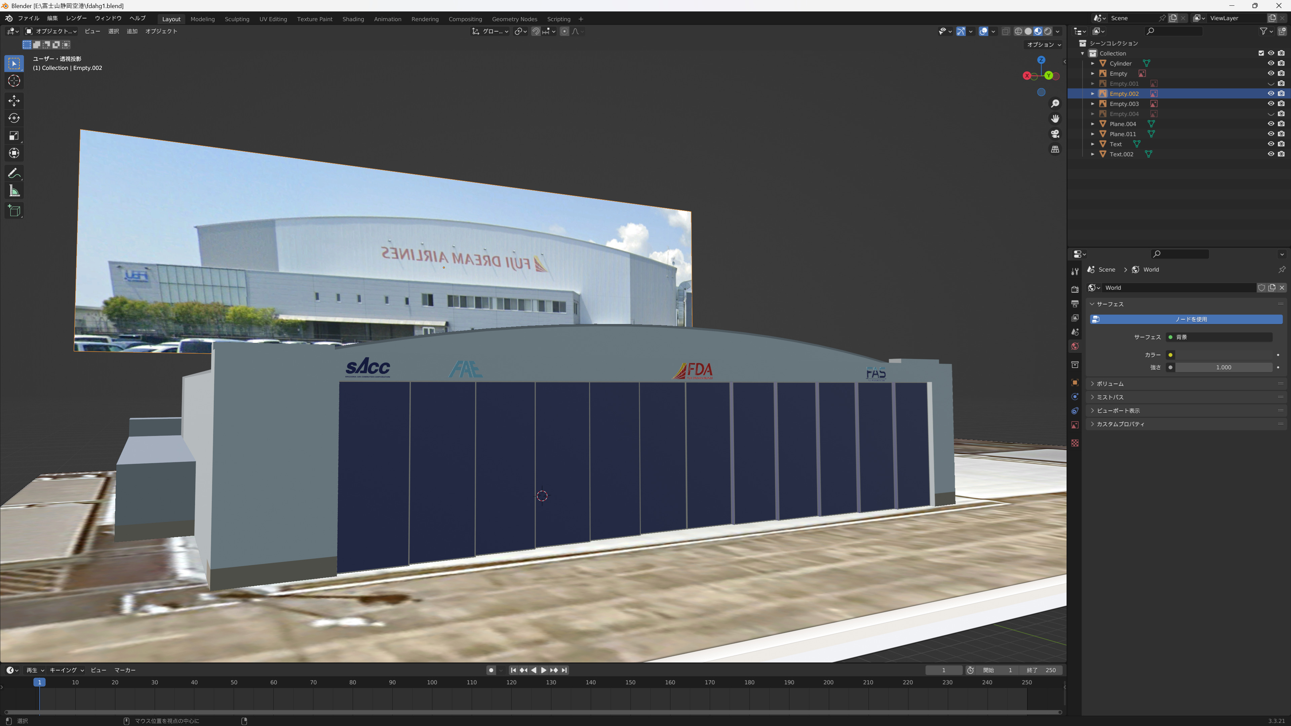
Task: Toggle viewport overlays display
Action: (x=983, y=31)
